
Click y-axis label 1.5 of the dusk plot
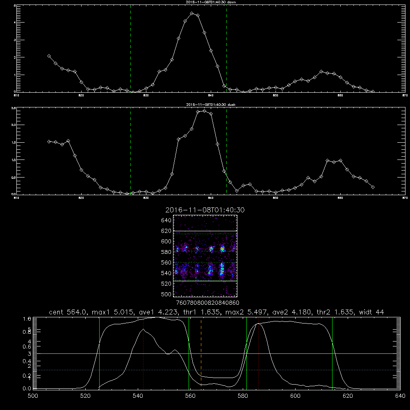point(14,143)
